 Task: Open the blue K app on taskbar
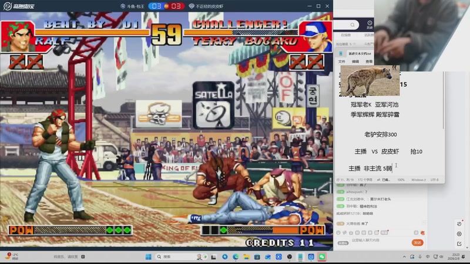[278, 257]
